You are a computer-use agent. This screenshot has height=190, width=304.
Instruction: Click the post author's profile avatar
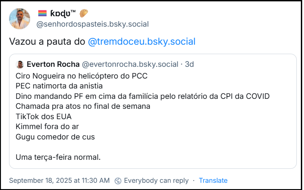[20, 19]
